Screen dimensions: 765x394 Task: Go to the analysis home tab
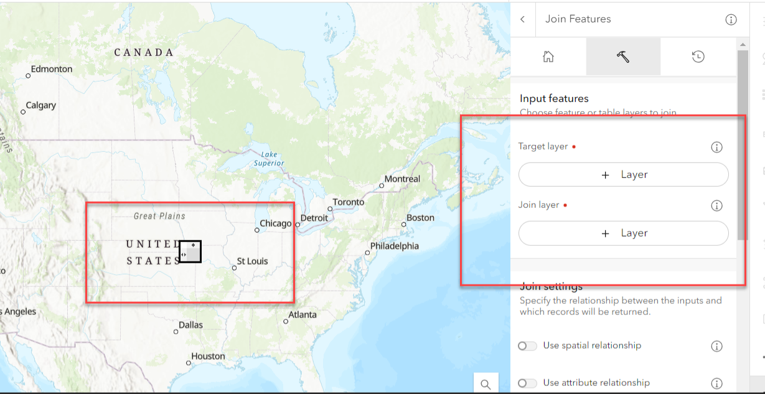click(x=548, y=57)
